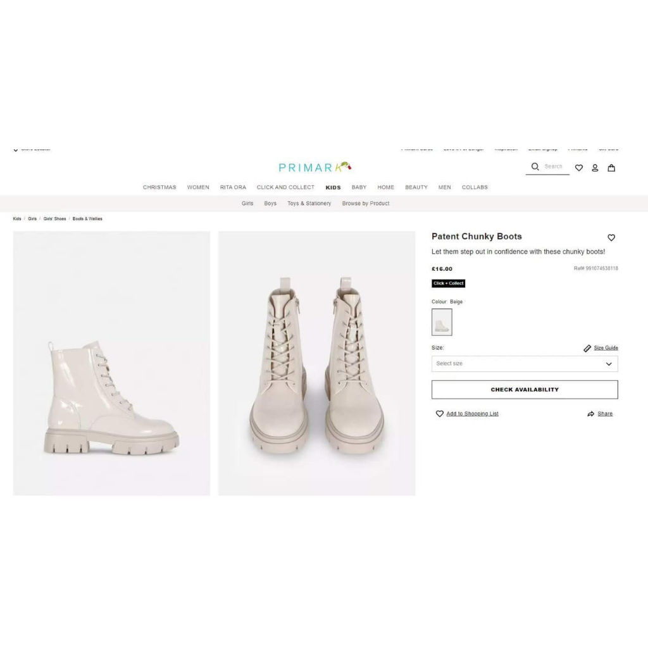648x648 pixels.
Task: Click the CHECK AVAILABILITY button
Action: pyautogui.click(x=525, y=390)
